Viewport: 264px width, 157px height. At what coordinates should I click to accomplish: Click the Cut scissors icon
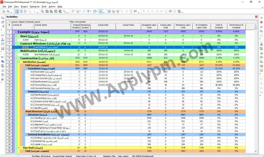click(261, 27)
